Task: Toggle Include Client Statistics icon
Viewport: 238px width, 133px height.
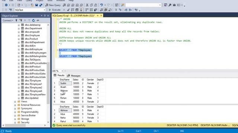Action: click(x=96, y=10)
